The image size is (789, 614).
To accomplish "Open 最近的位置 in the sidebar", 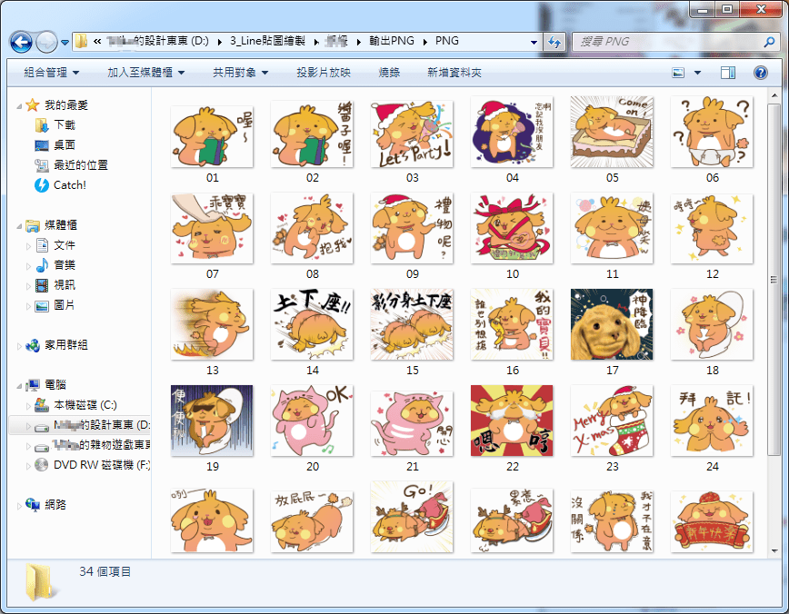I will 81,165.
